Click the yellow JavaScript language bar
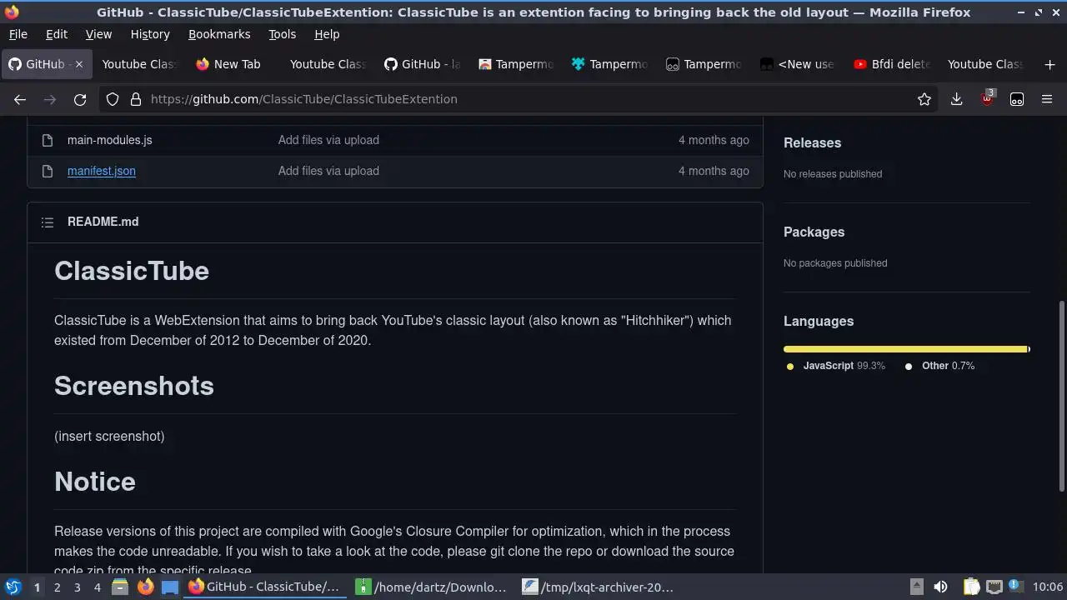This screenshot has height=600, width=1067. coord(905,349)
